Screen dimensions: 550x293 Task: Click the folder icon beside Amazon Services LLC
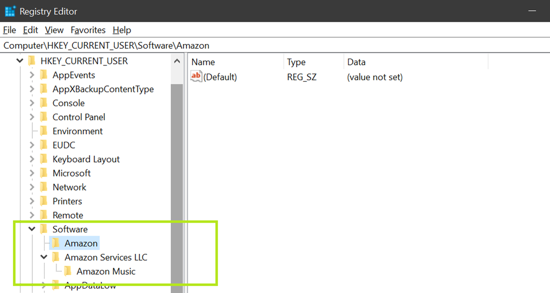click(56, 258)
